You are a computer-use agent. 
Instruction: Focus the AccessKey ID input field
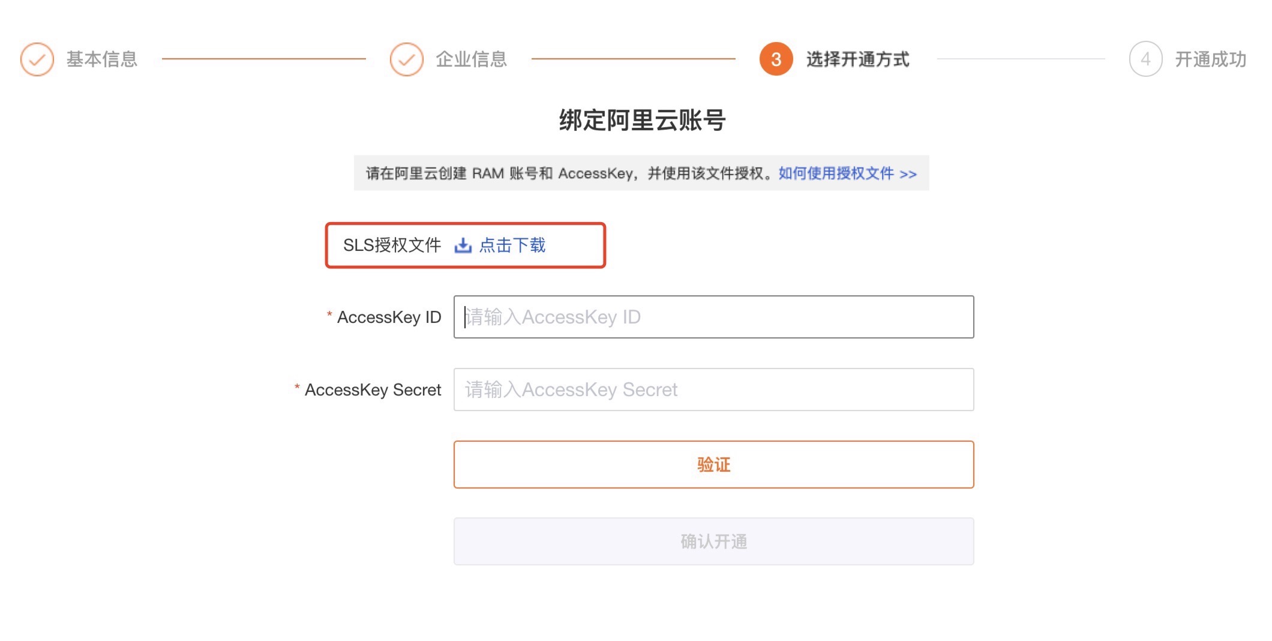714,317
